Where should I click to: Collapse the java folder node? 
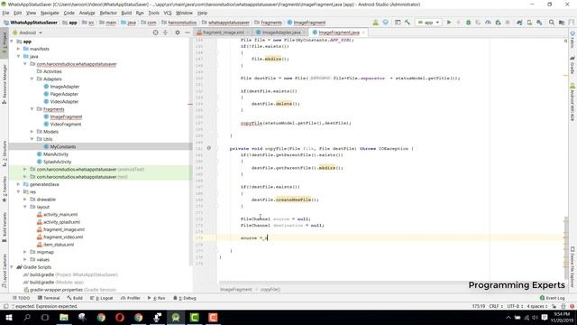[x=18, y=56]
